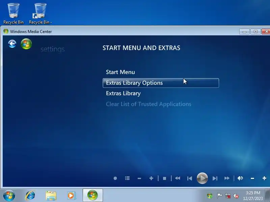Launch Internet Explorer from taskbar
This screenshot has width=270, height=202.
[30, 196]
